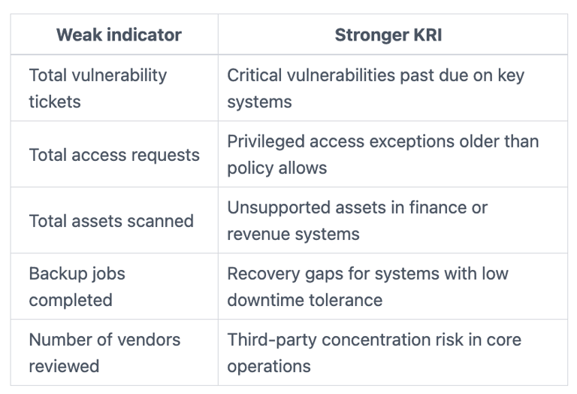Click the word 'operations' in last row
The image size is (577, 394).
(x=269, y=366)
